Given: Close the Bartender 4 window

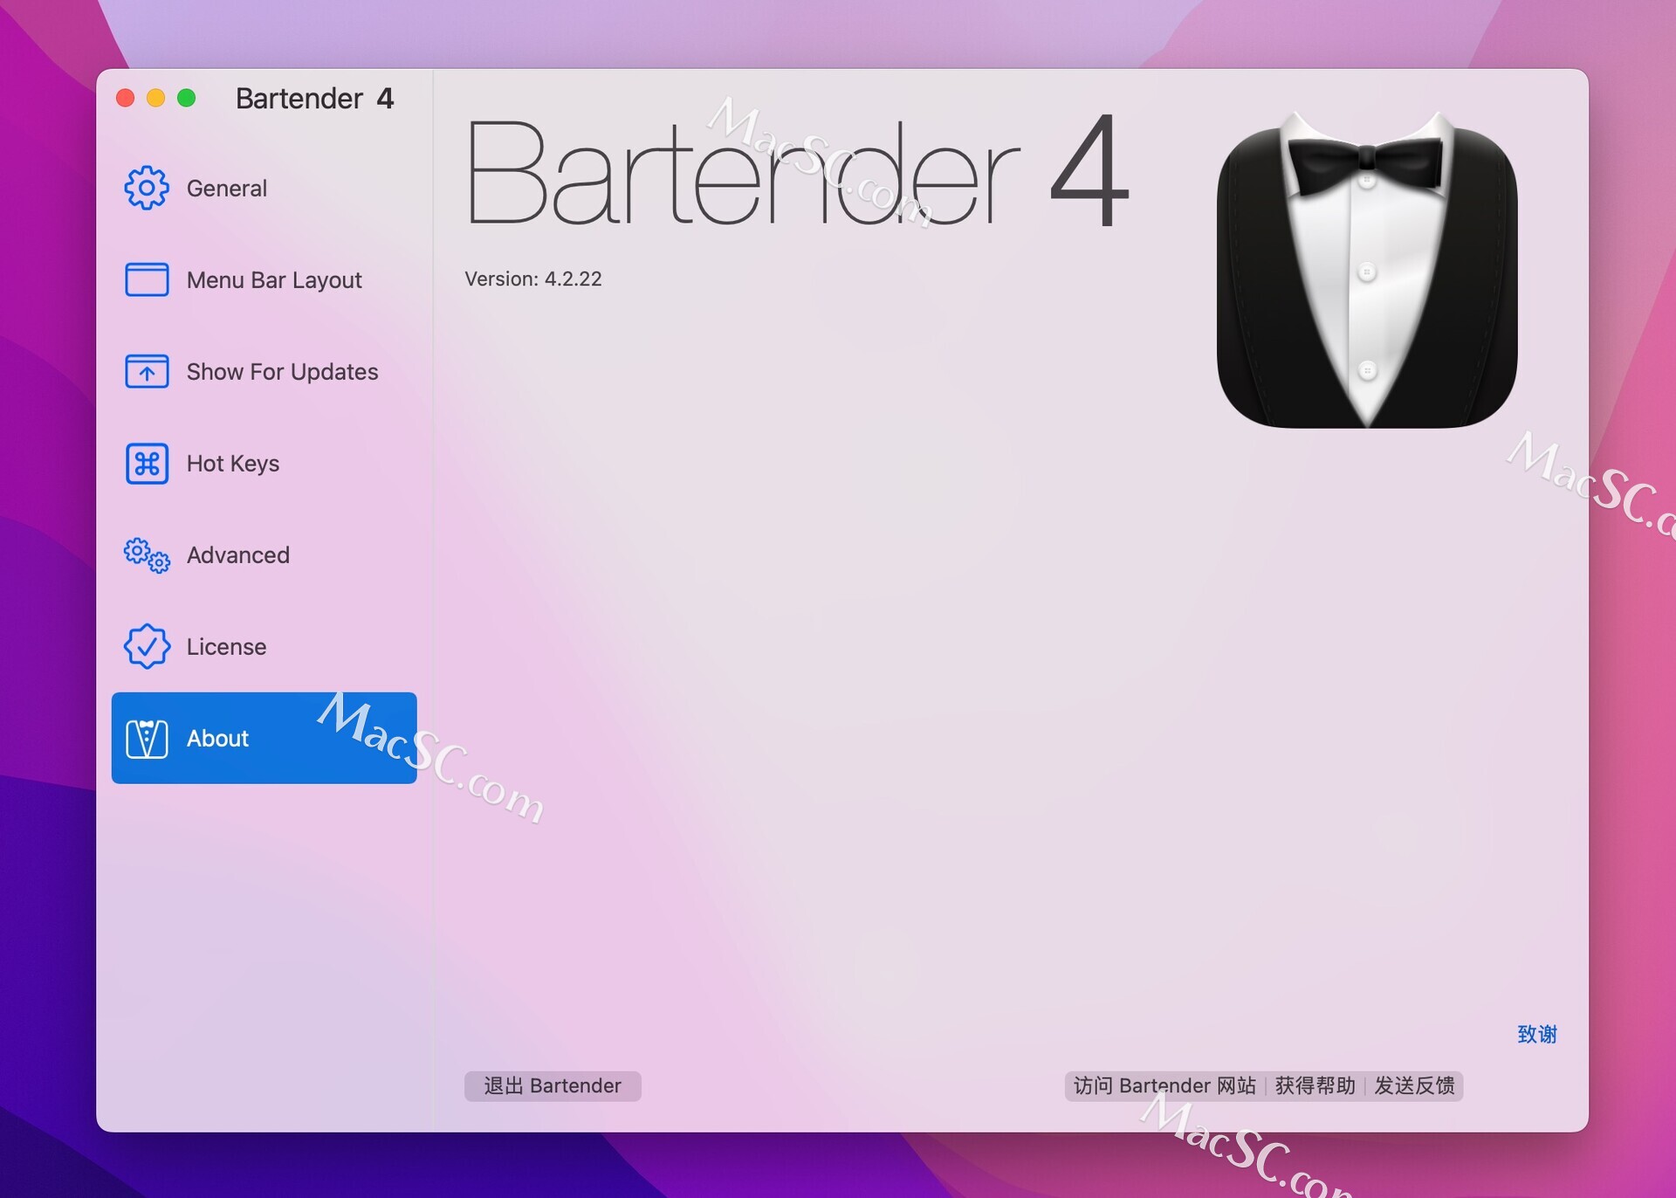Looking at the screenshot, I should coord(126,98).
